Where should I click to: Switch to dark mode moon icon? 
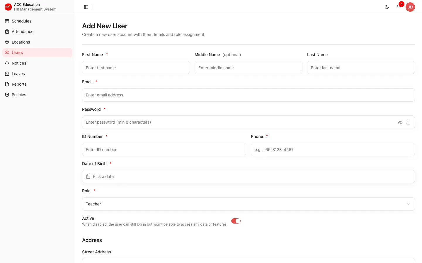pos(387,7)
